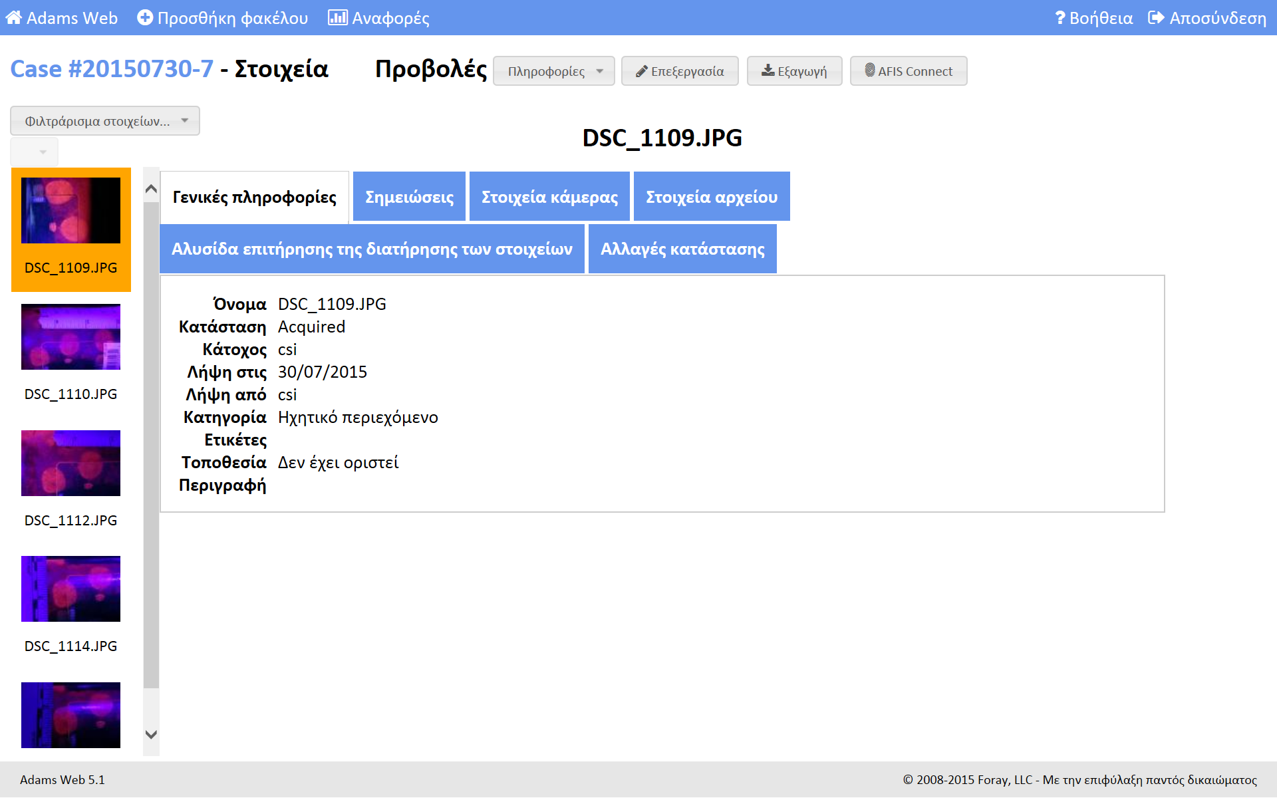1277x798 pixels.
Task: Expand the small blank dropdown below the filter
Action: point(35,152)
